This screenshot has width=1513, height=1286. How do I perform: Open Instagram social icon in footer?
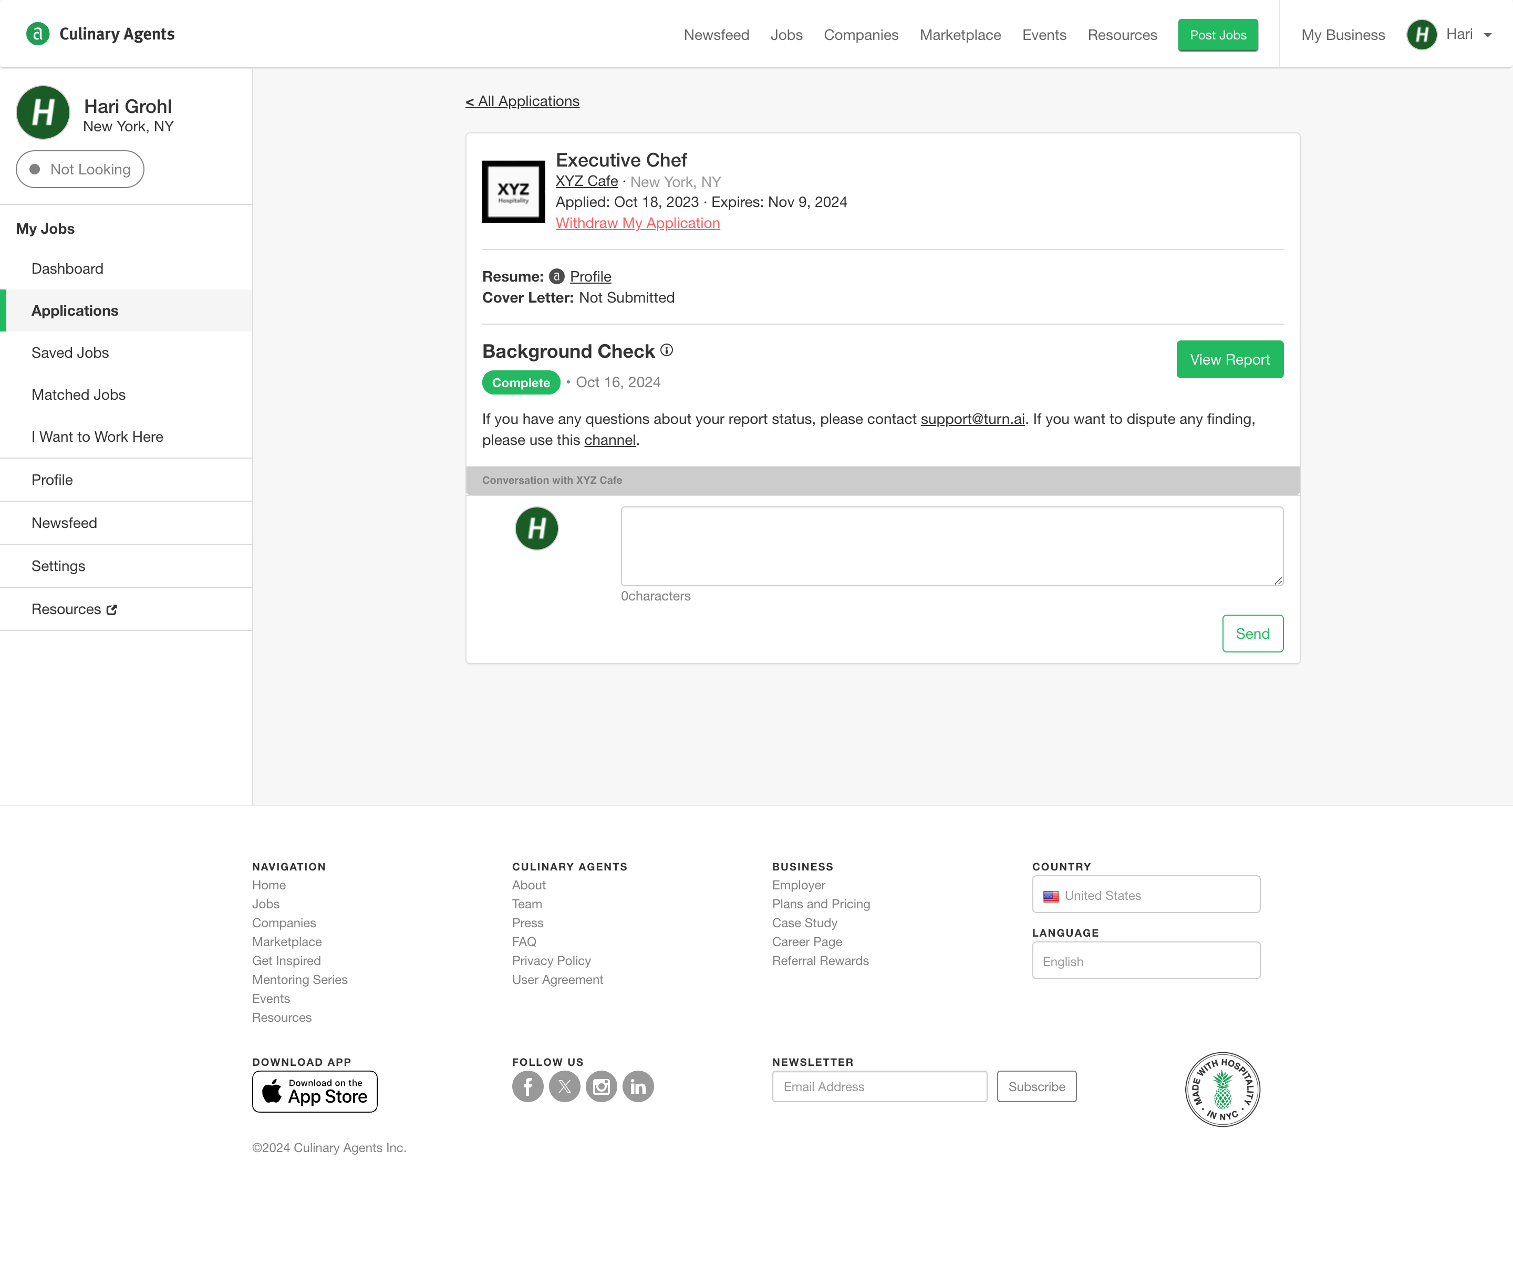(601, 1086)
